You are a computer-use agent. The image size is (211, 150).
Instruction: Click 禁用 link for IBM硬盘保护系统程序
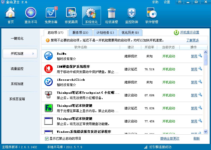point(194,69)
